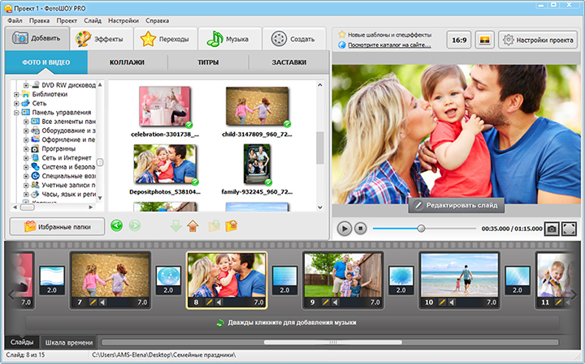Open the Файл menu

(x=15, y=21)
